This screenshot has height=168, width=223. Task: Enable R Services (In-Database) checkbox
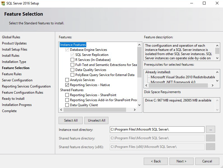(73, 60)
